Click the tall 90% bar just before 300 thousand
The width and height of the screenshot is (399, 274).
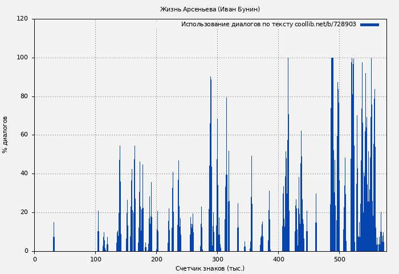(210, 166)
